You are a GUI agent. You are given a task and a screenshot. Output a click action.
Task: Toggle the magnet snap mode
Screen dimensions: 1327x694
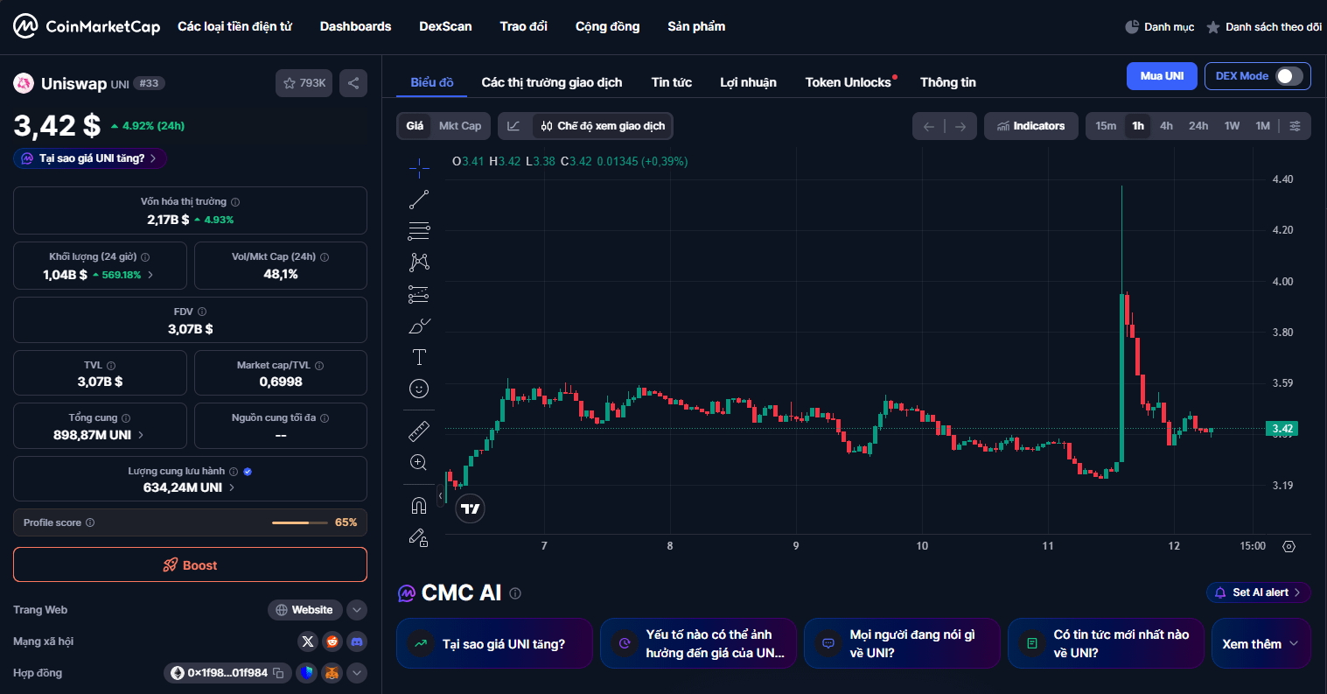pyautogui.click(x=419, y=505)
